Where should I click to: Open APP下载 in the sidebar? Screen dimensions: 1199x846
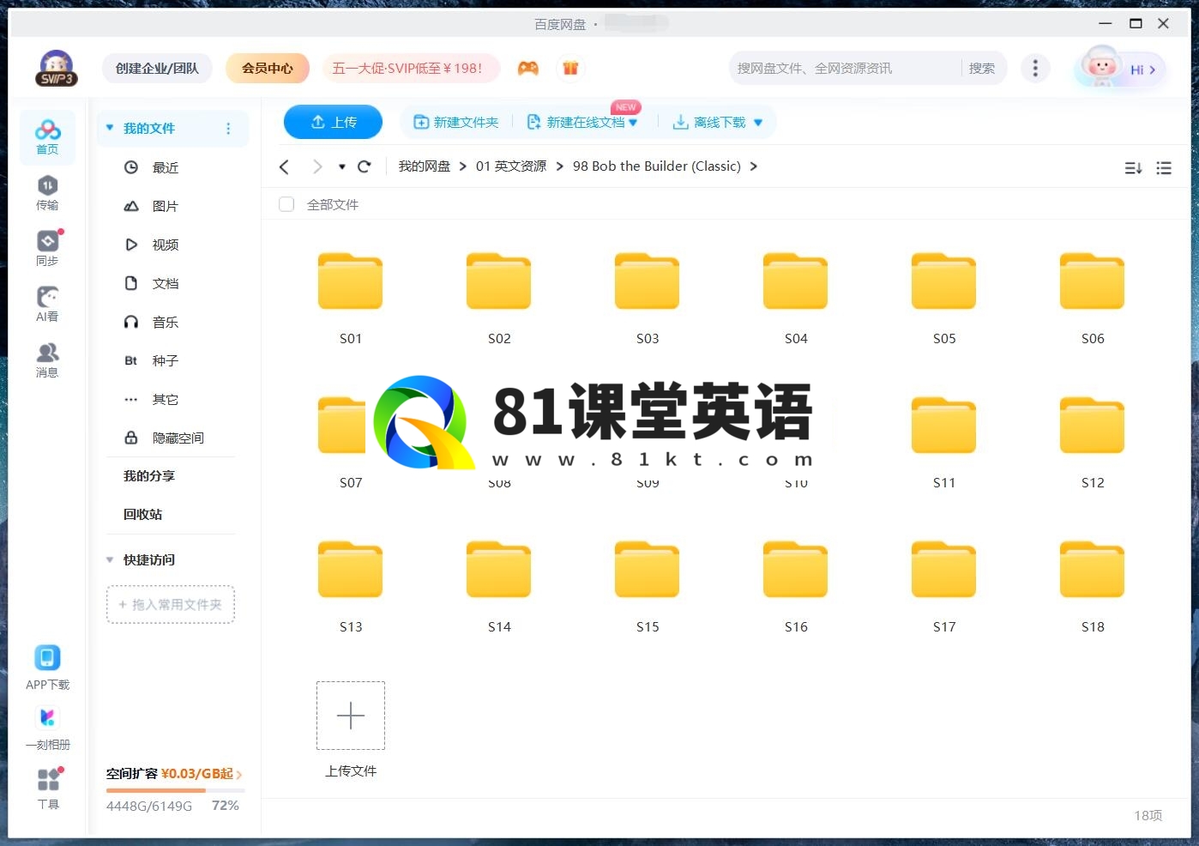click(47, 668)
